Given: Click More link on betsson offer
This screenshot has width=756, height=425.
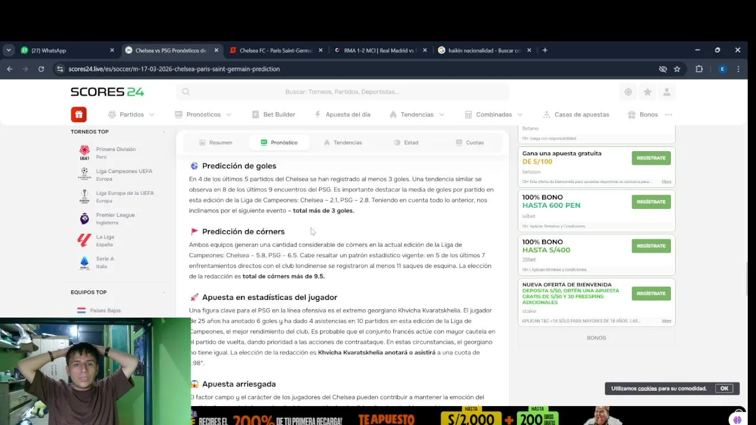Looking at the screenshot, I should [666, 182].
